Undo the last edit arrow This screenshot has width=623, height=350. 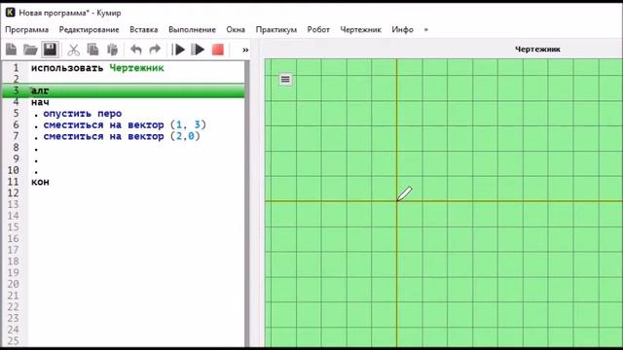[x=136, y=50]
